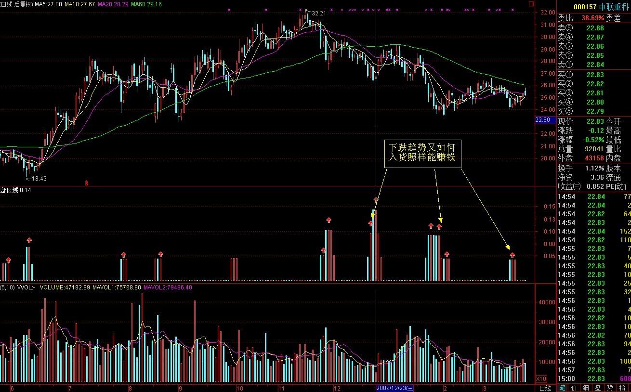Select the 指 tab
The image size is (631, 392).
(x=622, y=388)
